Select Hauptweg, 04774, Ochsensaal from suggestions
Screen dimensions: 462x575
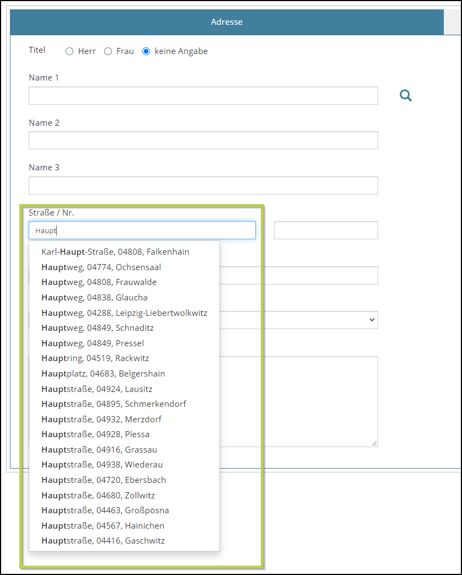tap(101, 267)
